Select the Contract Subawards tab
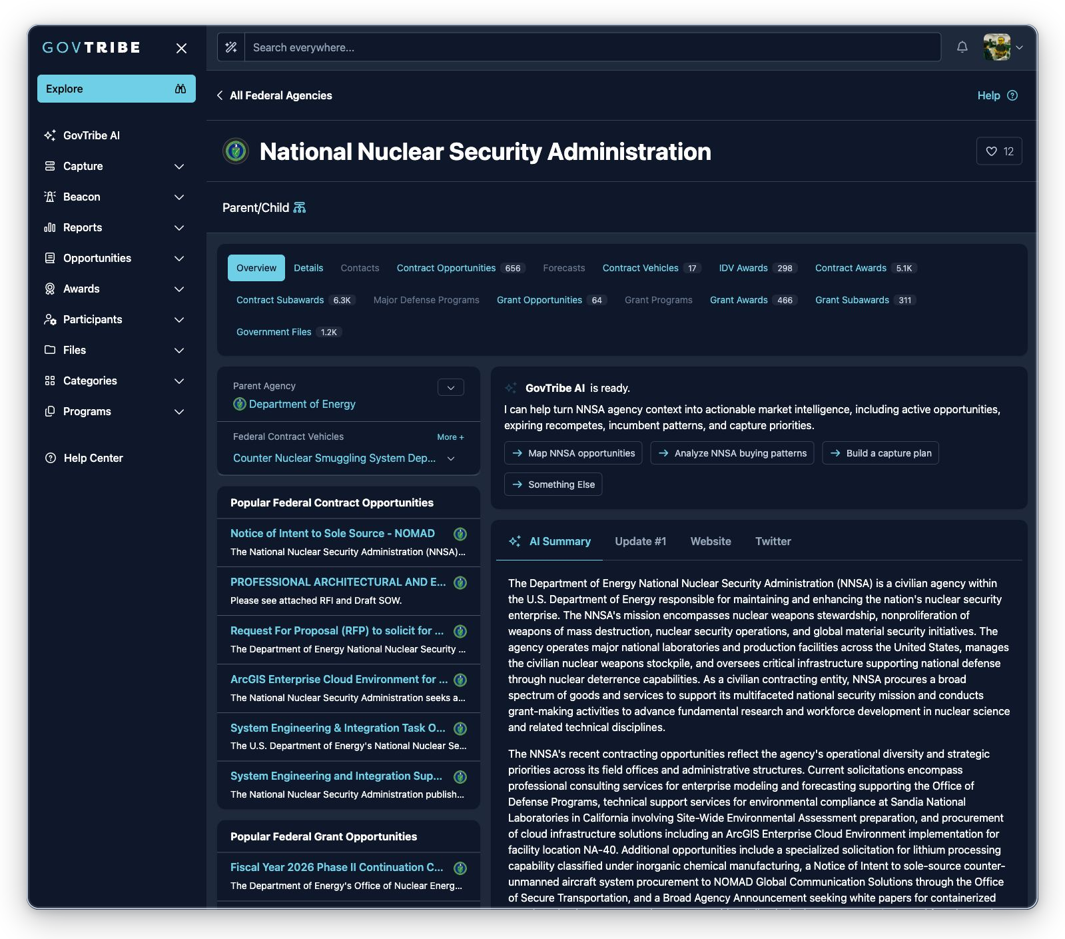This screenshot has height=939, width=1065. tap(296, 300)
